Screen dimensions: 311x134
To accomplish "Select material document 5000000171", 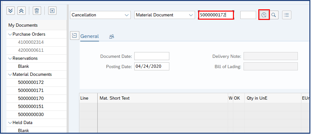I will 31,90.
